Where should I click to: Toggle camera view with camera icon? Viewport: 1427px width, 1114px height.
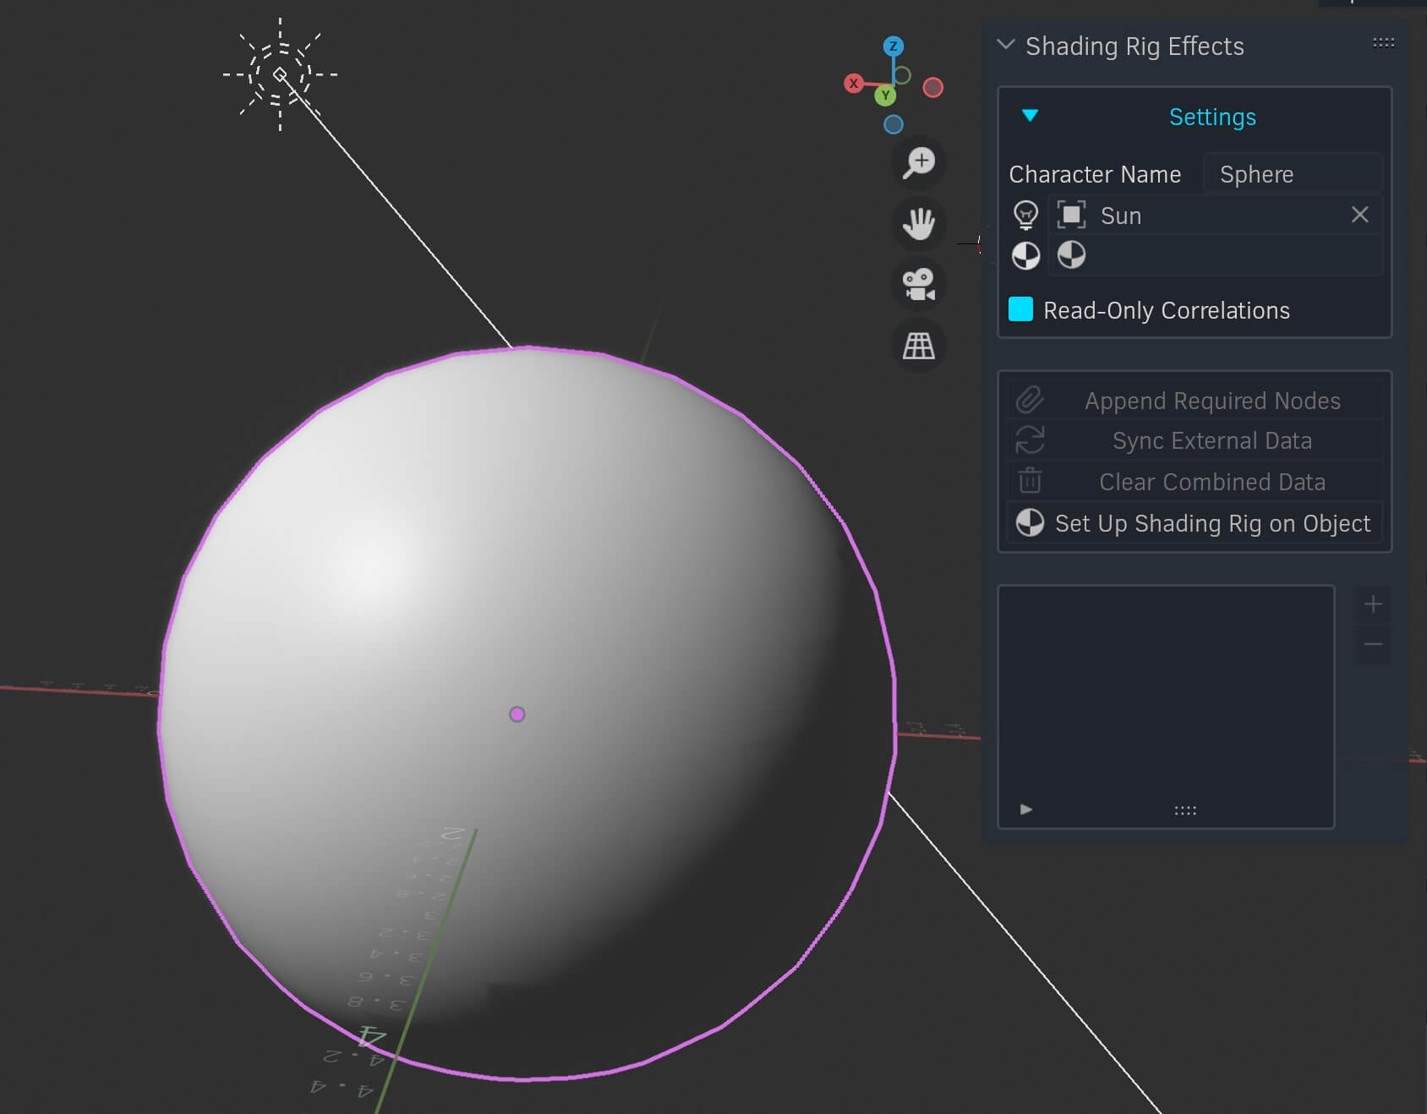coord(918,285)
